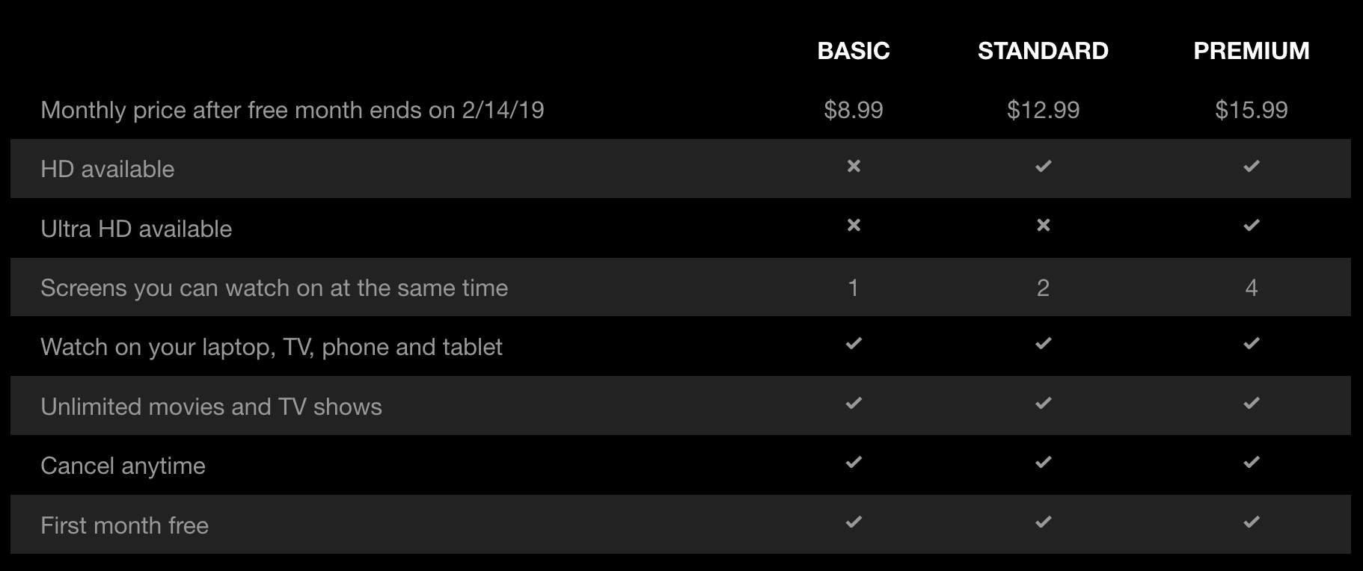This screenshot has height=571, width=1363.
Task: Click the Standard HD available checkmark
Action: 1043,166
